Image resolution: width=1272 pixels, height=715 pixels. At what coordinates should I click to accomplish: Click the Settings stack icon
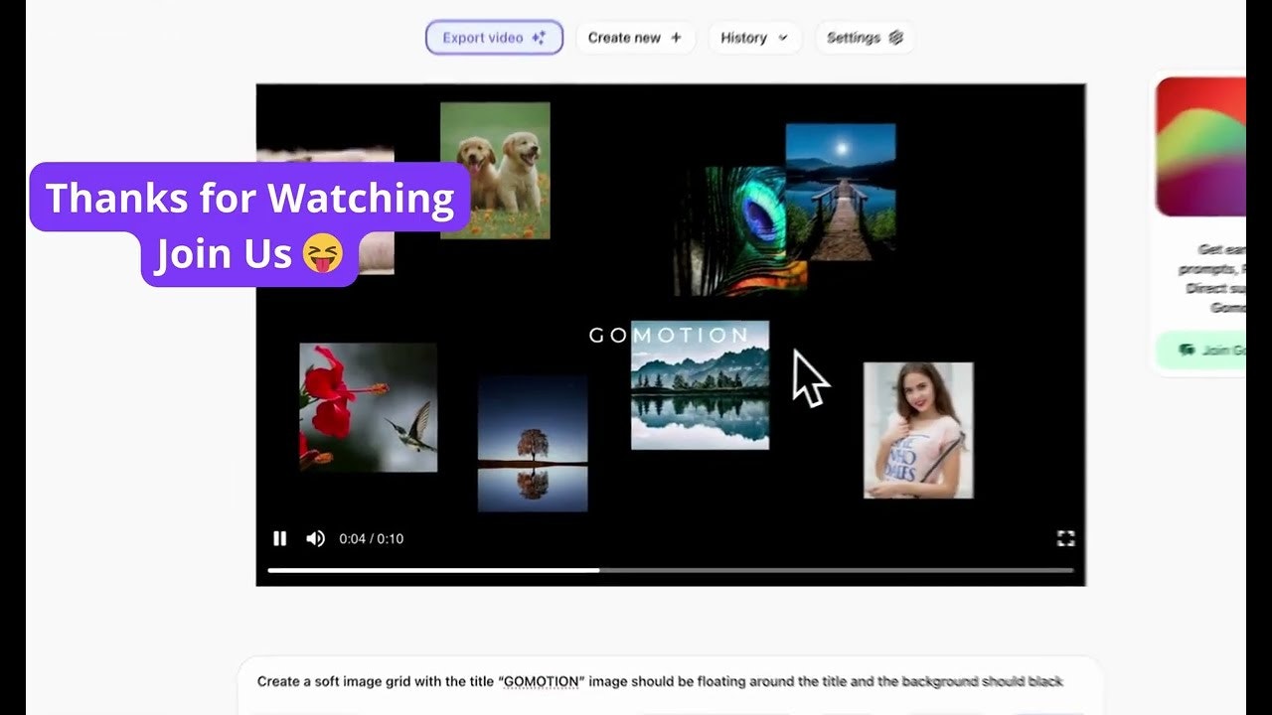[x=895, y=38]
